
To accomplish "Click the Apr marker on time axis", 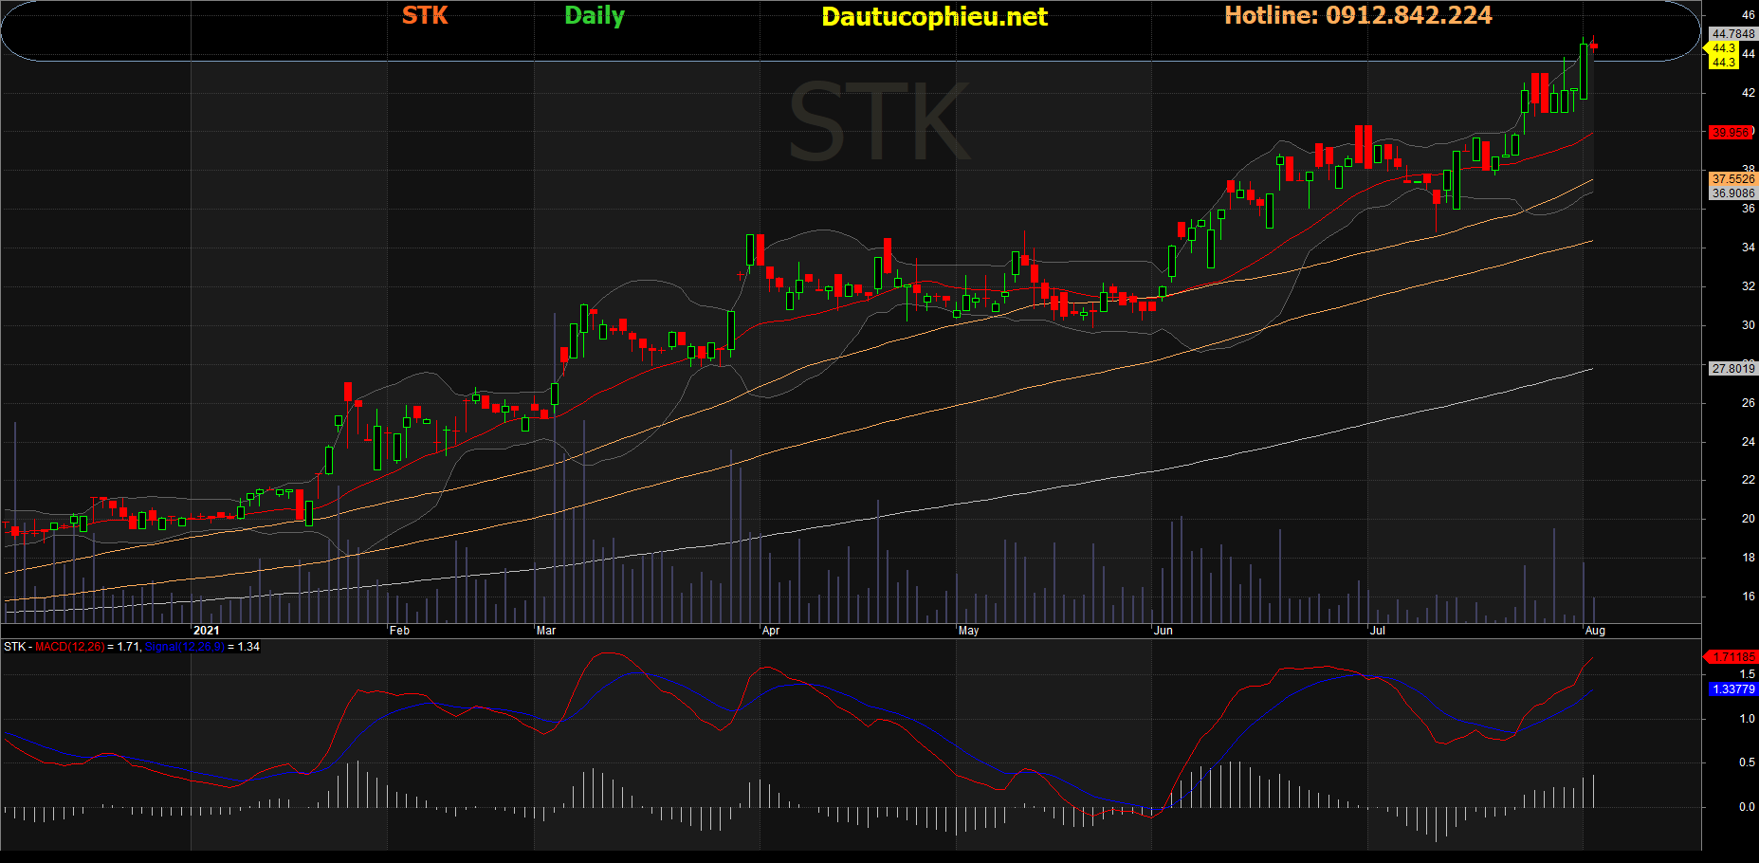I will coord(771,631).
